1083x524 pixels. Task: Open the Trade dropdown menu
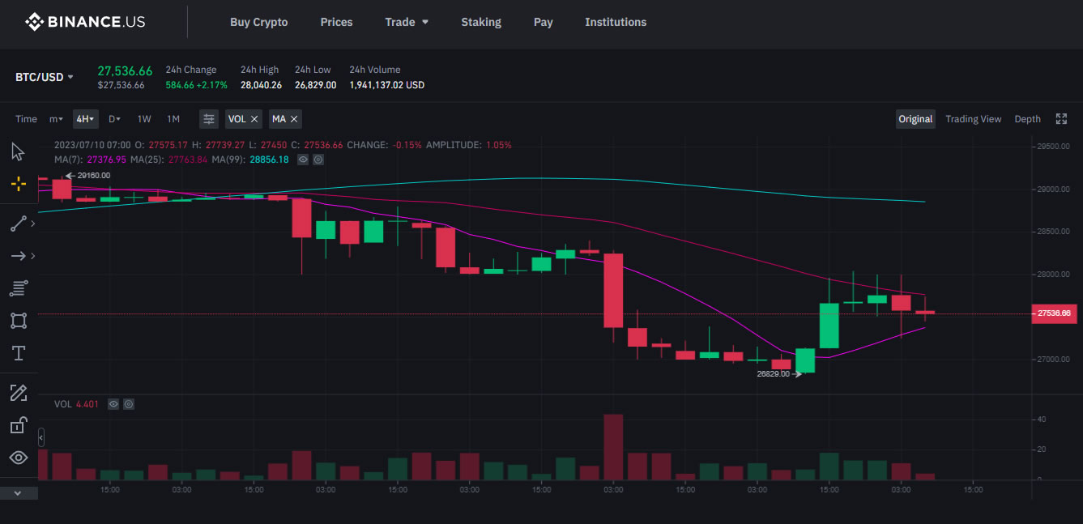(x=407, y=22)
